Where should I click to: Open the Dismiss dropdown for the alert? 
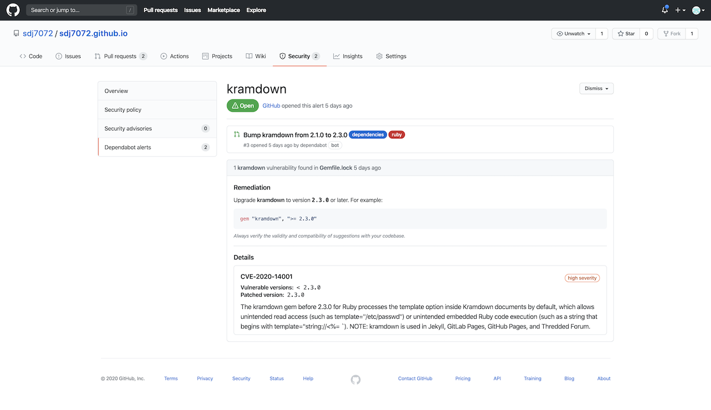tap(597, 88)
